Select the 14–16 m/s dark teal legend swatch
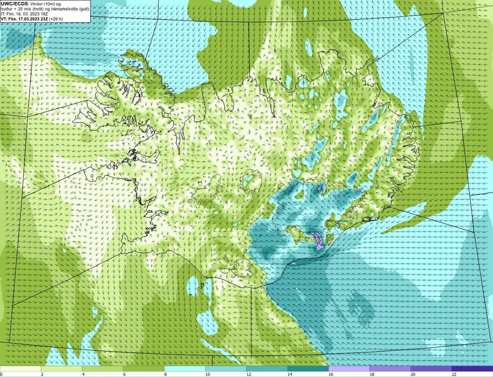This screenshot has width=493, height=377. (x=308, y=369)
